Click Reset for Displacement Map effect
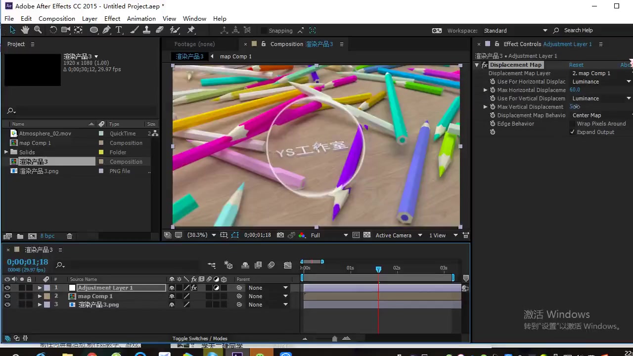 (576, 65)
